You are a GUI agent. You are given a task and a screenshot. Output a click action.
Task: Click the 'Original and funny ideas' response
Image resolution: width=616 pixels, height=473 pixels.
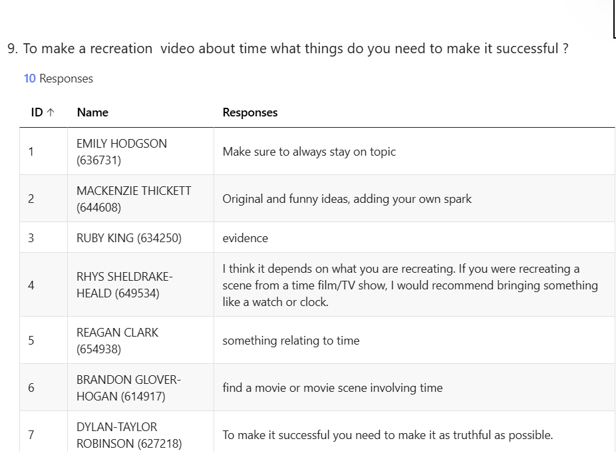(x=347, y=199)
